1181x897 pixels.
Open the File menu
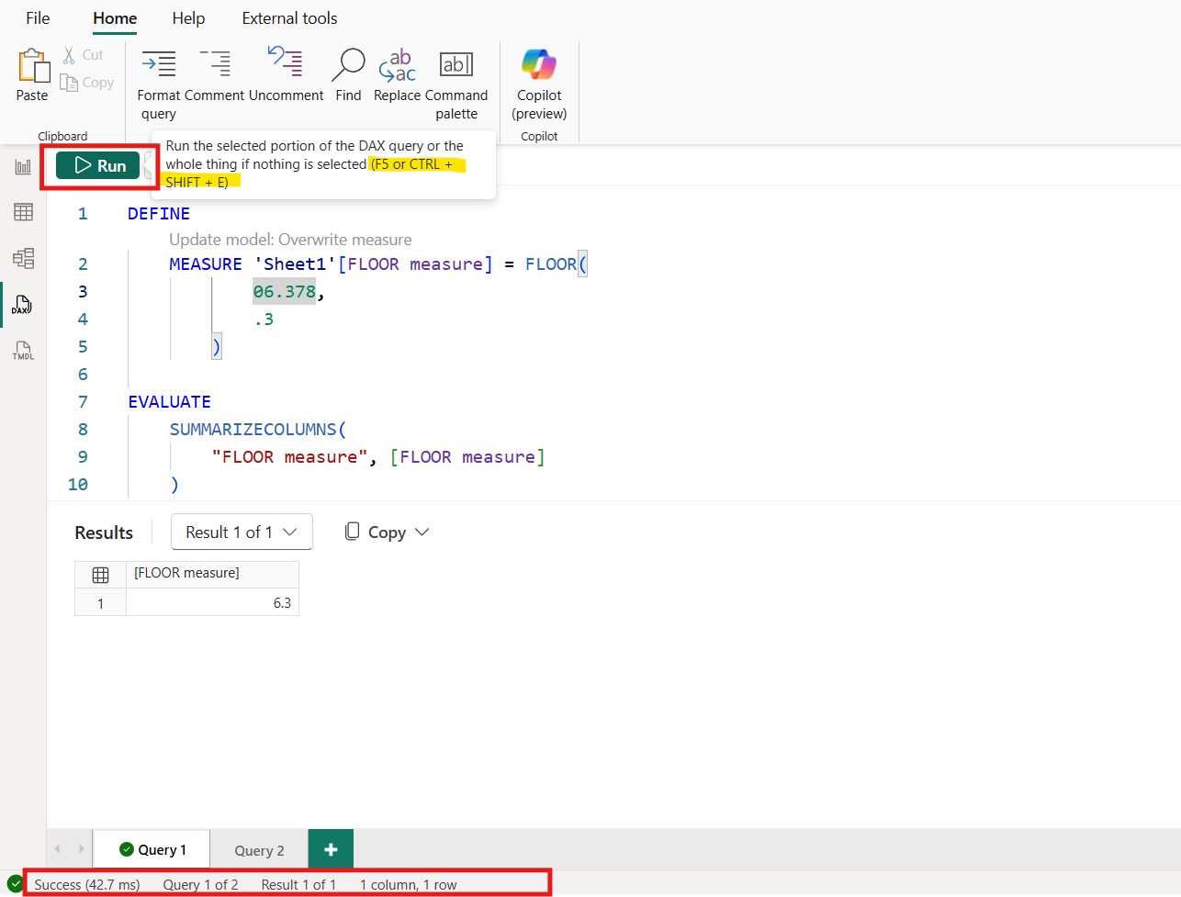tap(37, 17)
